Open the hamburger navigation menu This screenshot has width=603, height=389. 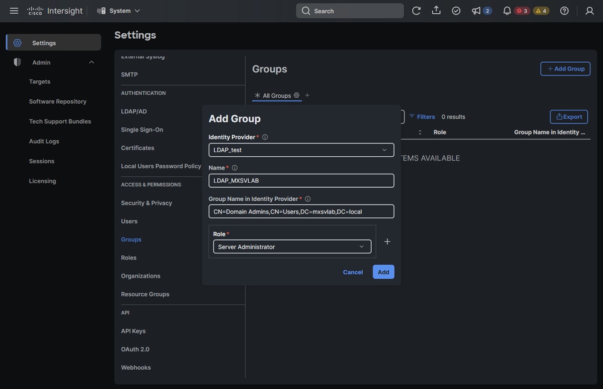click(14, 11)
